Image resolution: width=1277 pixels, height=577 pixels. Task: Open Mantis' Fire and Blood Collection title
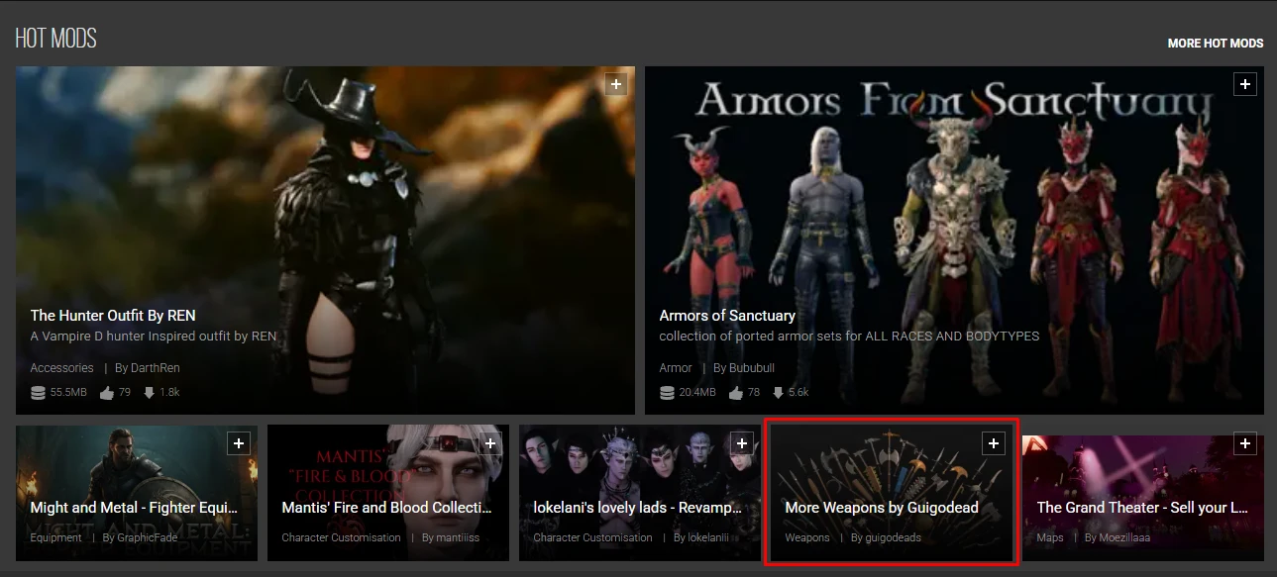386,508
